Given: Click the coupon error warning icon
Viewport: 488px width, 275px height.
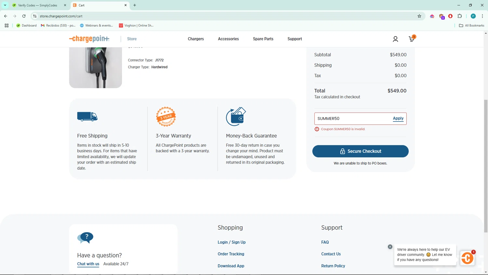Looking at the screenshot, I should (x=317, y=129).
